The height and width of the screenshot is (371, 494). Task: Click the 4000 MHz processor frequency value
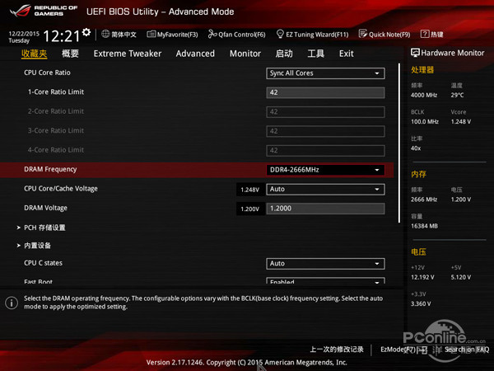pyautogui.click(x=424, y=95)
